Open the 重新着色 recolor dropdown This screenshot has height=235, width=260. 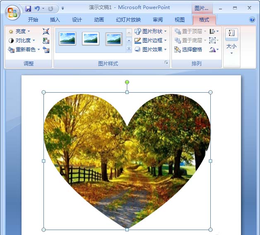point(24,49)
